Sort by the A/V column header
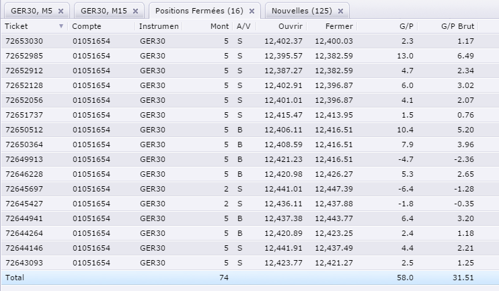 click(x=243, y=26)
